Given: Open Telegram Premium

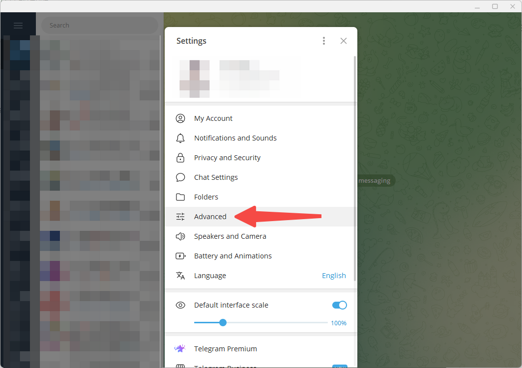Looking at the screenshot, I should [x=261, y=349].
